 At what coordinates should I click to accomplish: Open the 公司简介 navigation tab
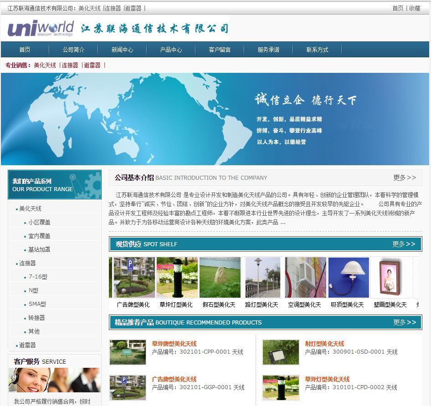click(73, 50)
